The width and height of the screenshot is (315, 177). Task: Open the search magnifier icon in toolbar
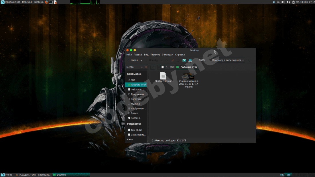tap(248, 60)
